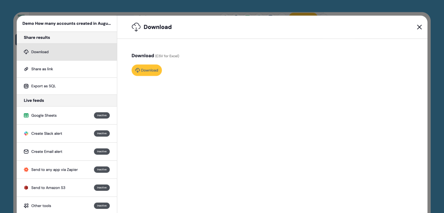Click the envelope icon for Email alert
Image resolution: width=444 pixels, height=213 pixels.
[26, 152]
